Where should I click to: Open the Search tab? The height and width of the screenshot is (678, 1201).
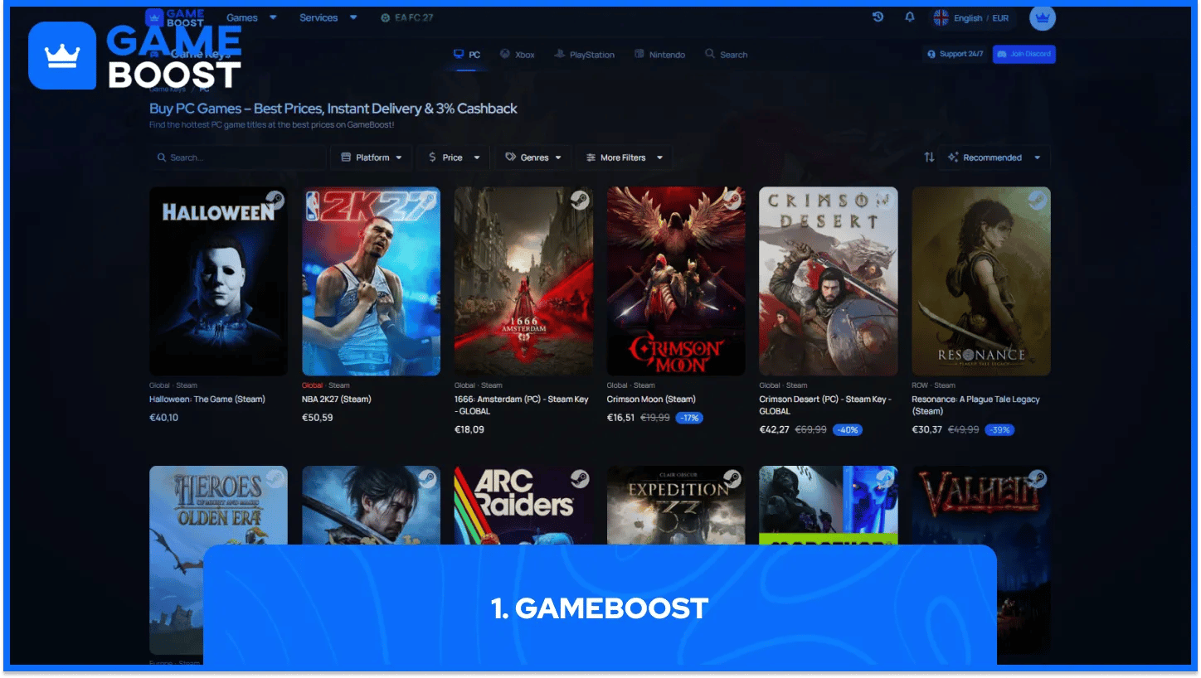tap(727, 55)
